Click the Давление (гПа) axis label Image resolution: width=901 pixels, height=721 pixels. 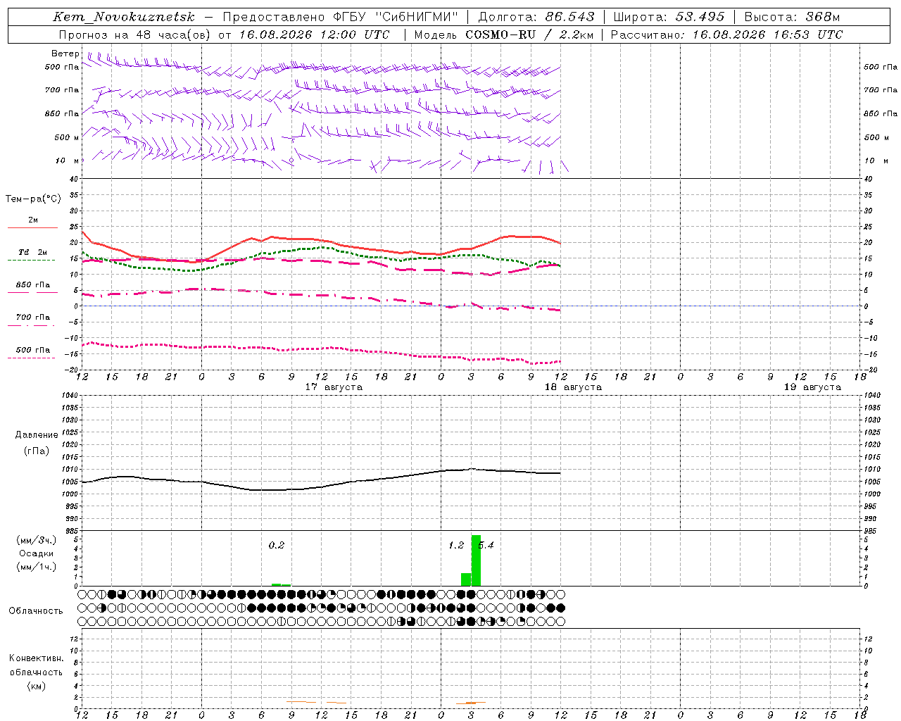pos(37,443)
